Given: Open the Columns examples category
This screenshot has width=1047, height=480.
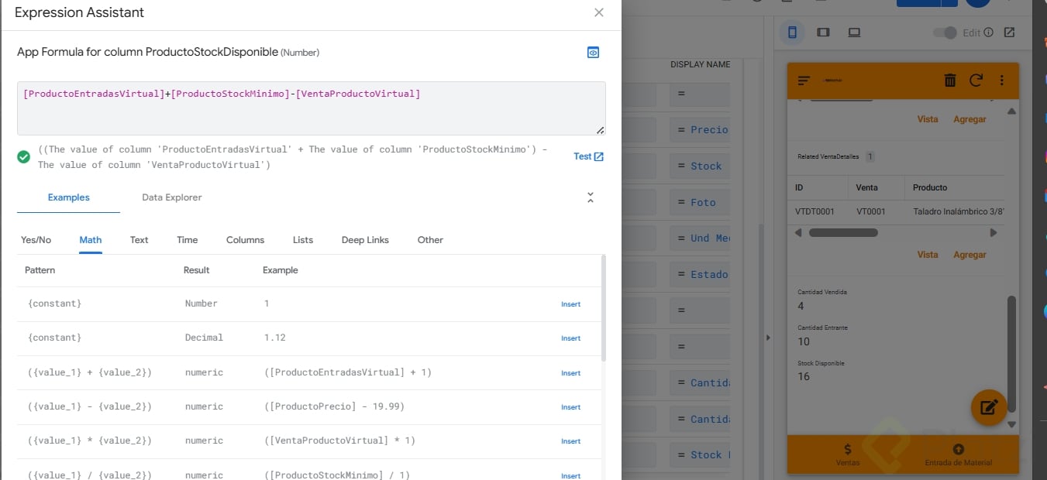Looking at the screenshot, I should click(245, 240).
